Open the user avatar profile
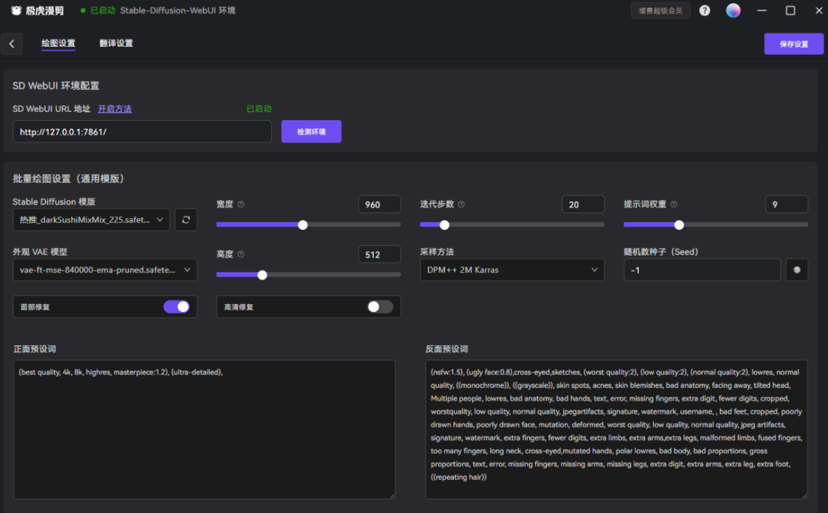Viewport: 828px width, 513px height. pos(733,10)
